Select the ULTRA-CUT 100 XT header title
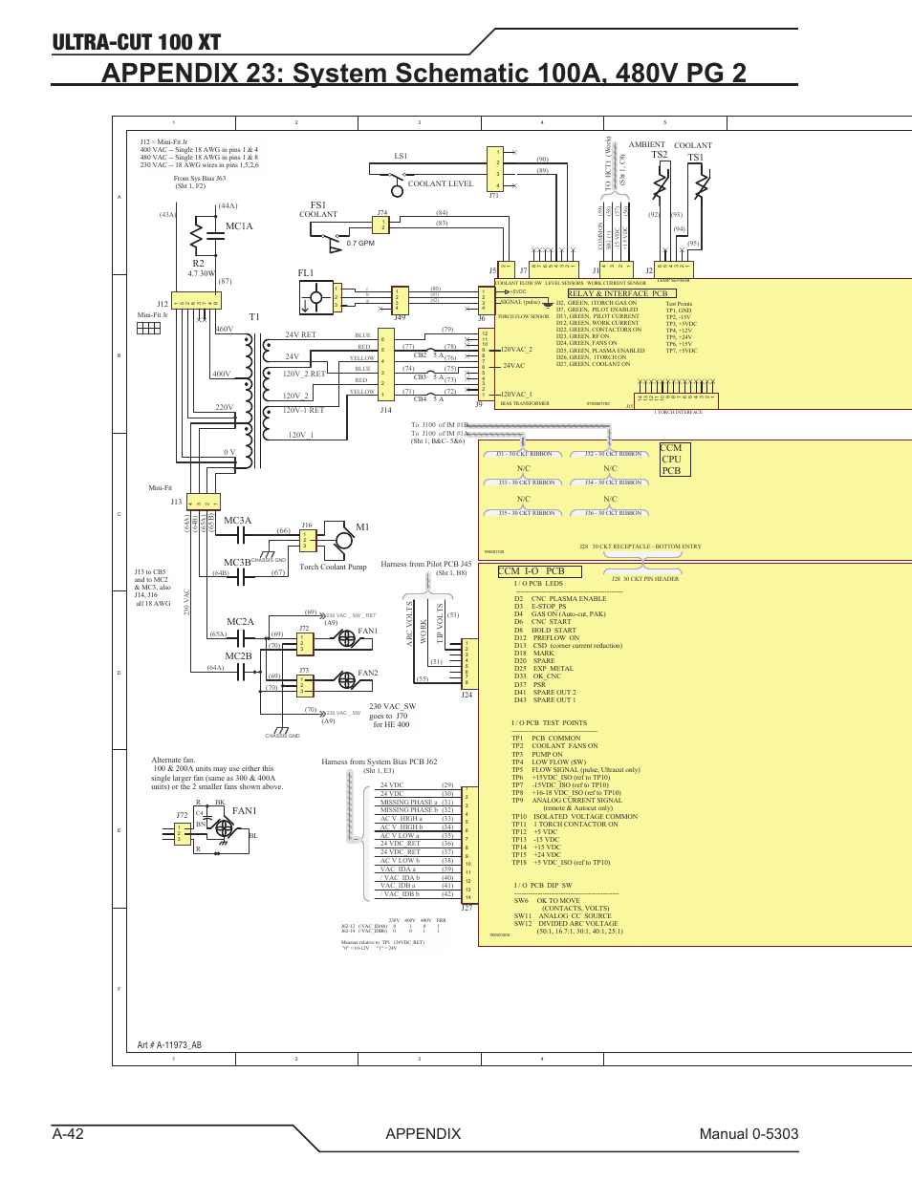The width and height of the screenshot is (912, 1180). point(137,42)
